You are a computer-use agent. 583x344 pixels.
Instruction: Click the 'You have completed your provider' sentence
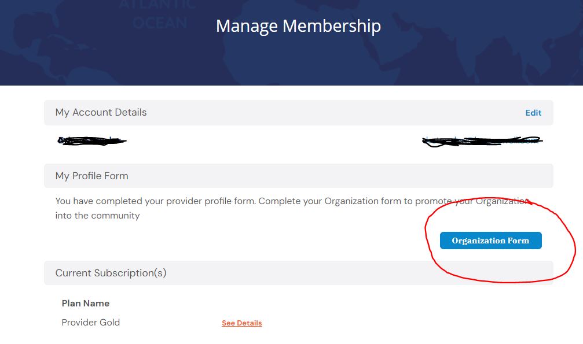pos(155,201)
